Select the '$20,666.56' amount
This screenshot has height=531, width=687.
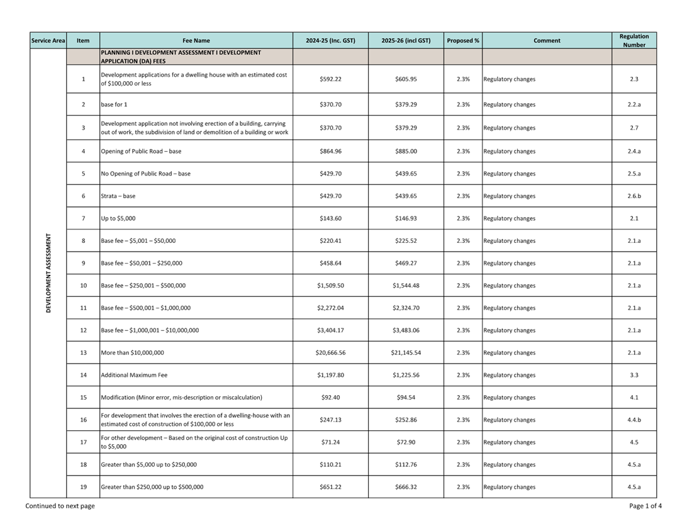330,352
